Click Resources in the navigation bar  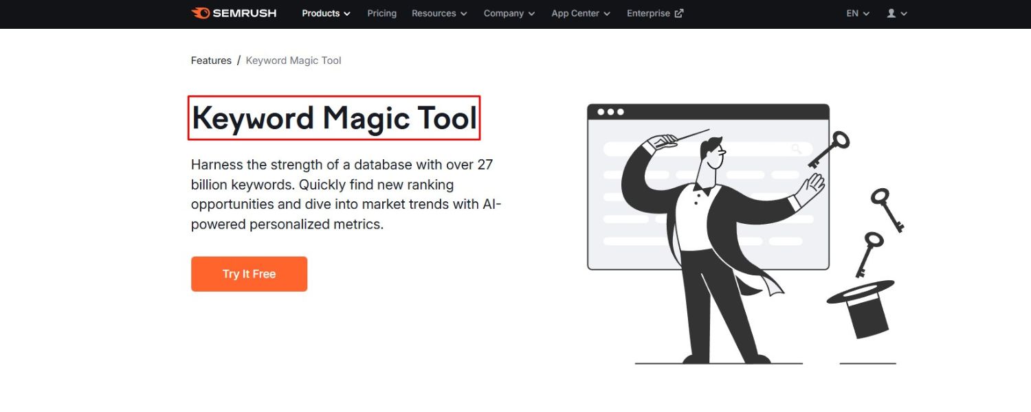click(434, 13)
